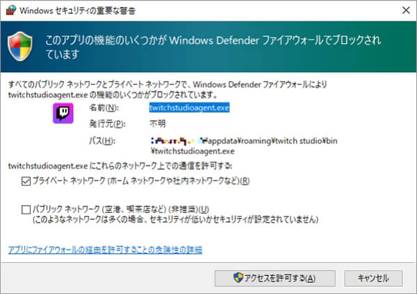Click the banner heading about Windows Defender ファイアウォール
Viewport: 417px width, 294px height.
pyautogui.click(x=213, y=47)
